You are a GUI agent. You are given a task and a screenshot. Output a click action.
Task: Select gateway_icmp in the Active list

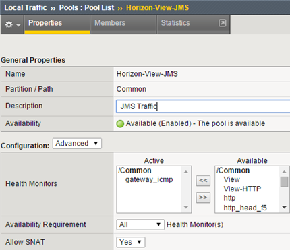(x=149, y=179)
